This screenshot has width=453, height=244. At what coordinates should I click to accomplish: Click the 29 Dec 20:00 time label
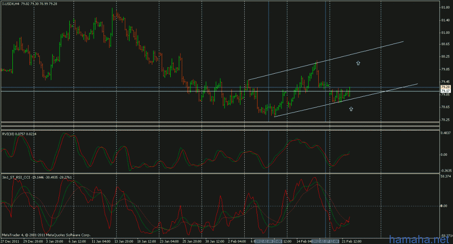pos(33,241)
